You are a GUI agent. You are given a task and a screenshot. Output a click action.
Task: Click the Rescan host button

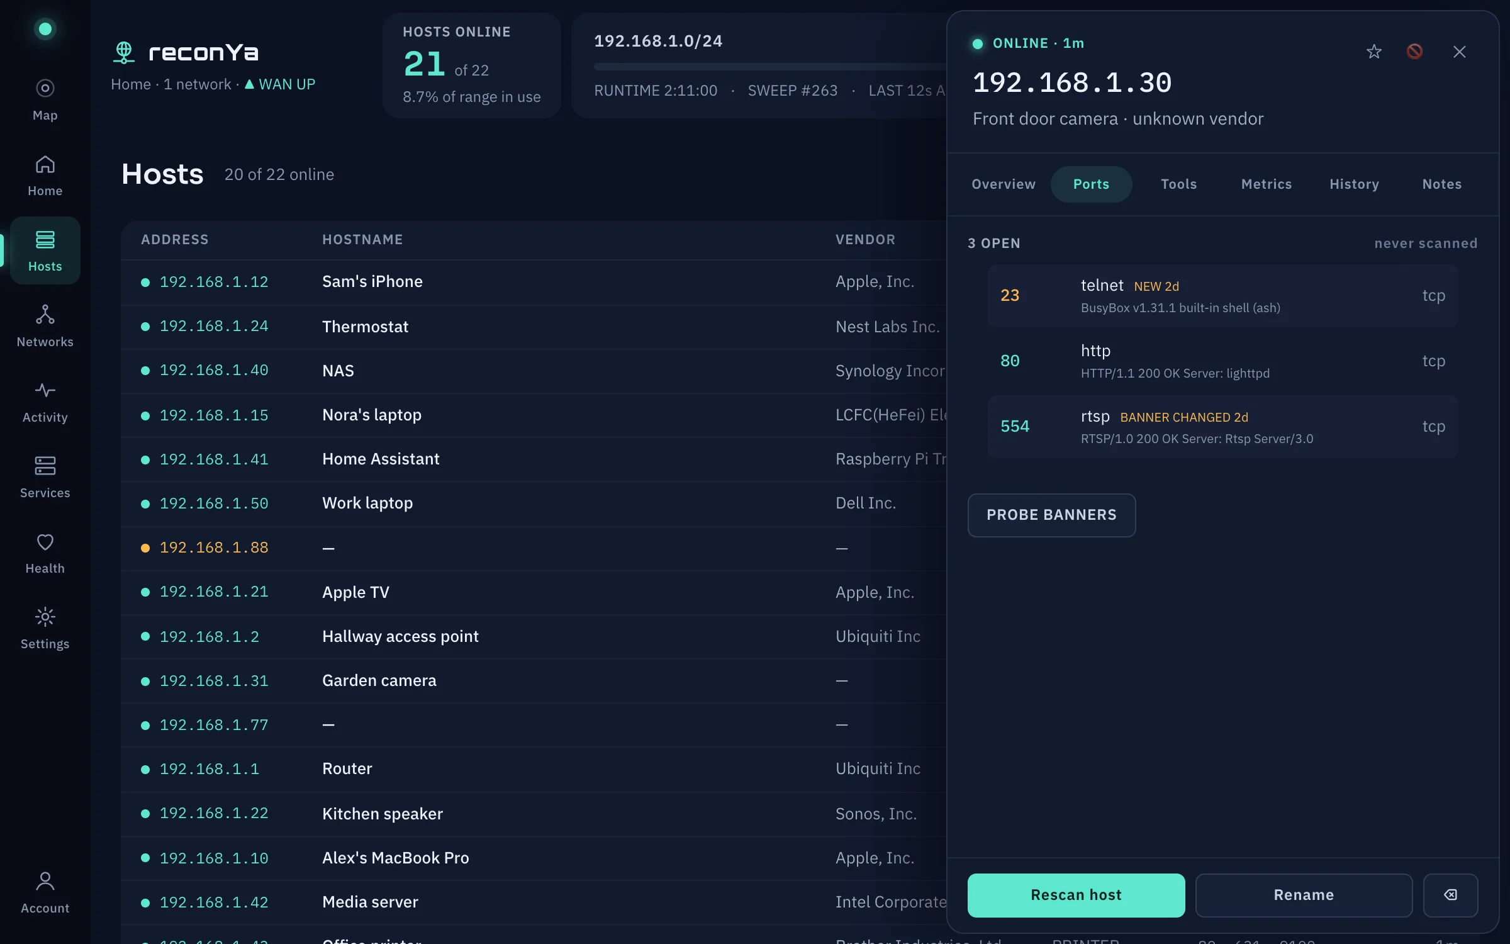point(1076,895)
